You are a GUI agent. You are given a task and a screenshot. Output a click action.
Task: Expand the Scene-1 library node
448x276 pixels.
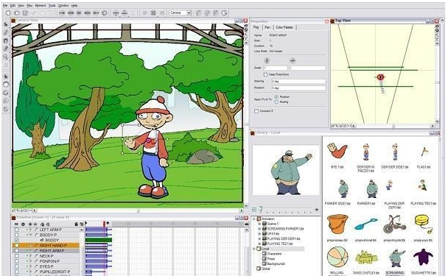pos(259,224)
